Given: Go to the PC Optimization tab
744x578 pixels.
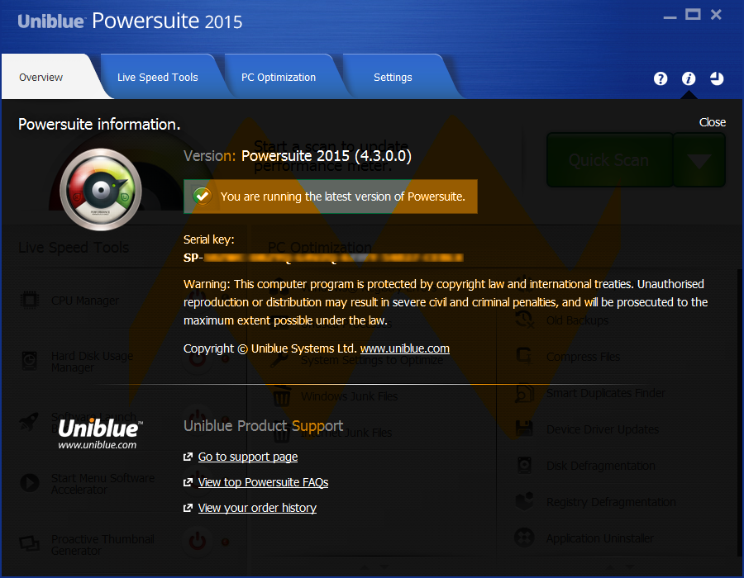Looking at the screenshot, I should tap(279, 78).
